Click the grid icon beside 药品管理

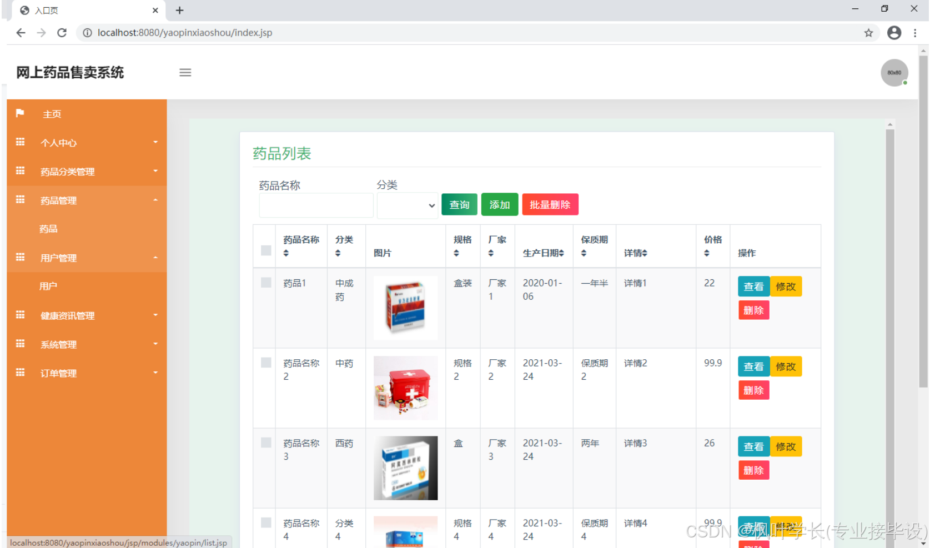tap(20, 200)
